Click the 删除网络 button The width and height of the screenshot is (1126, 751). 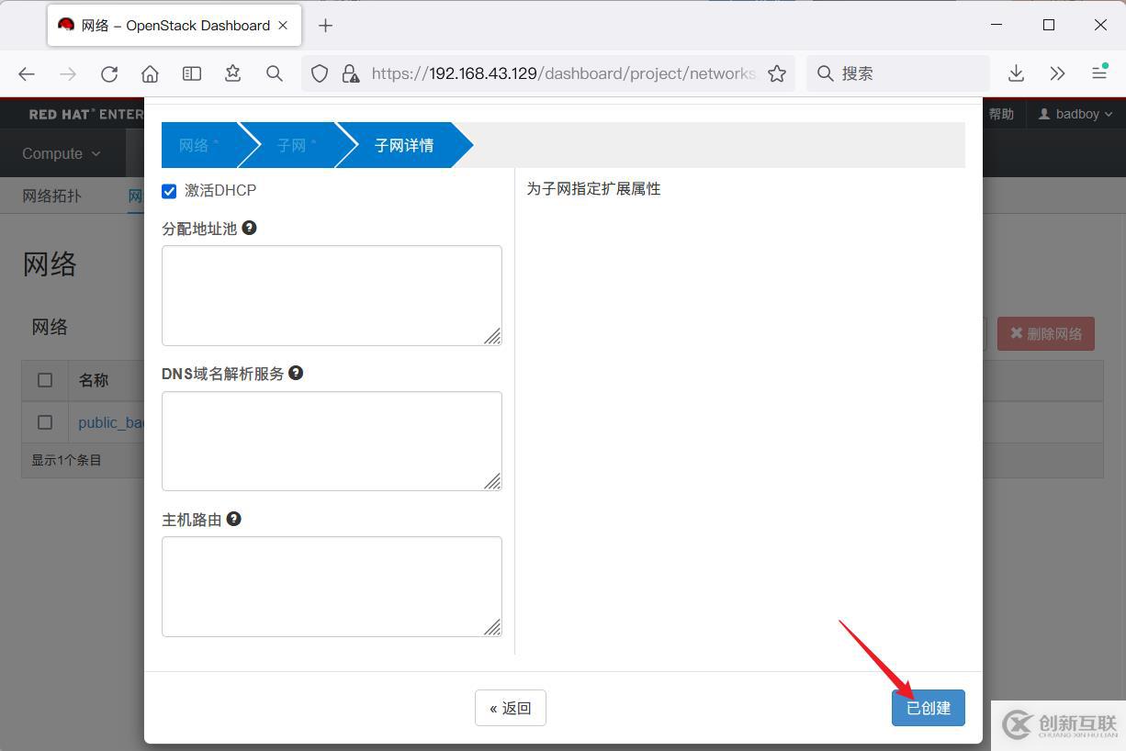click(x=1046, y=333)
